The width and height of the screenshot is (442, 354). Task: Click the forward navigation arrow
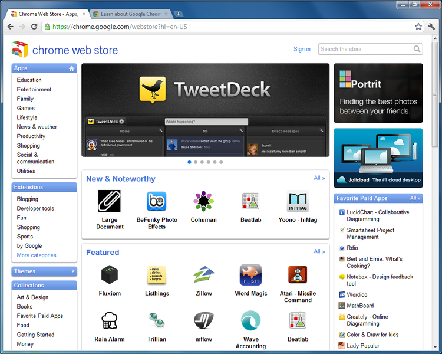click(x=22, y=27)
